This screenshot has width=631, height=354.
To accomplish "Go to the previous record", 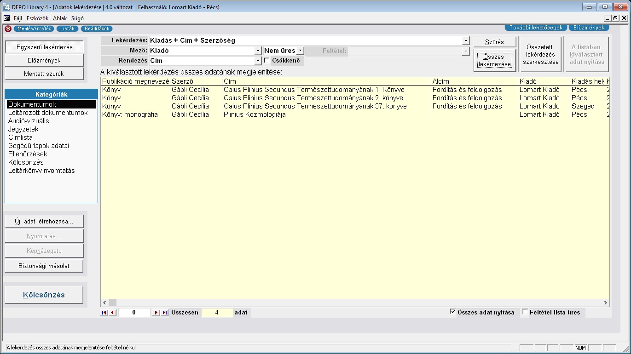I will point(112,313).
